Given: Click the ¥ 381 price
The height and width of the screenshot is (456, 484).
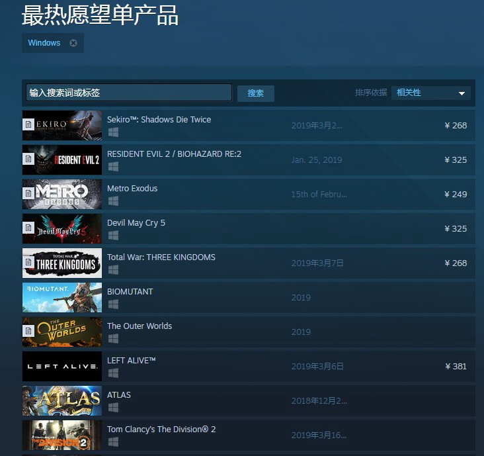Looking at the screenshot, I should tap(456, 367).
